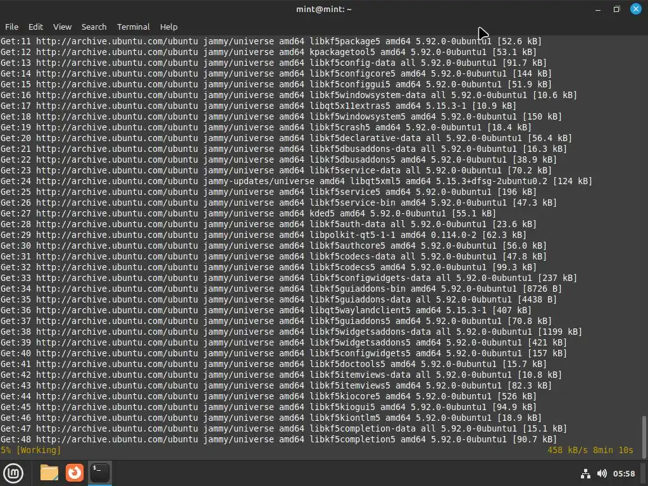Click the Get:31 libkf5codecs-data line
This screenshot has width=648, height=486.
click(x=273, y=256)
